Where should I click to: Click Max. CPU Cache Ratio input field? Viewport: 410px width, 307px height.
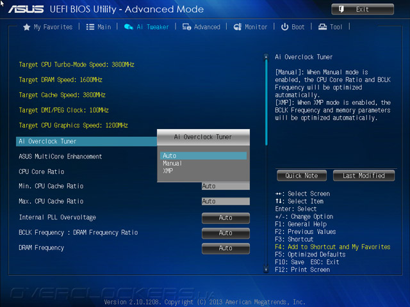[x=225, y=201]
